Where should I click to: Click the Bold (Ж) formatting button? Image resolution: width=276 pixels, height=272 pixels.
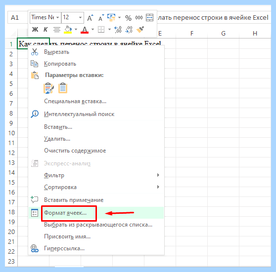[35, 29]
